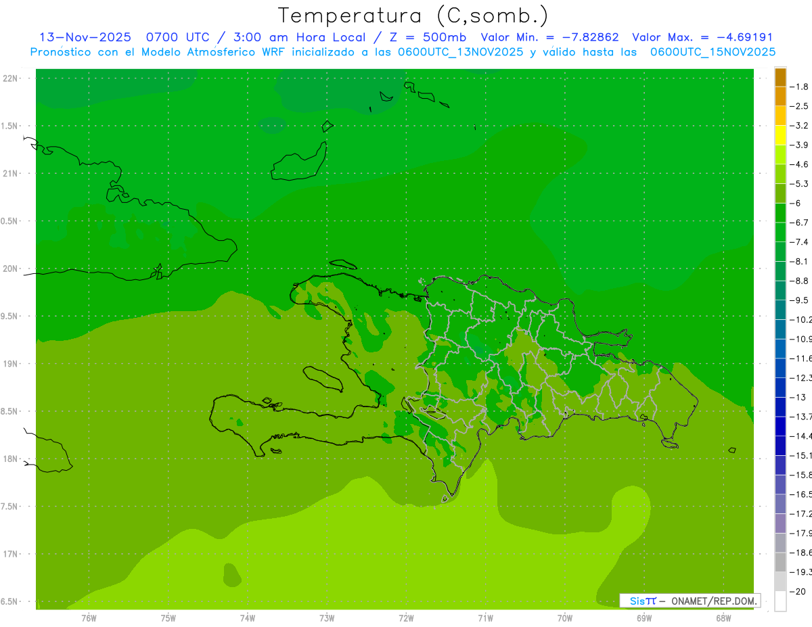Click the latitude label "19N"

pos(10,364)
